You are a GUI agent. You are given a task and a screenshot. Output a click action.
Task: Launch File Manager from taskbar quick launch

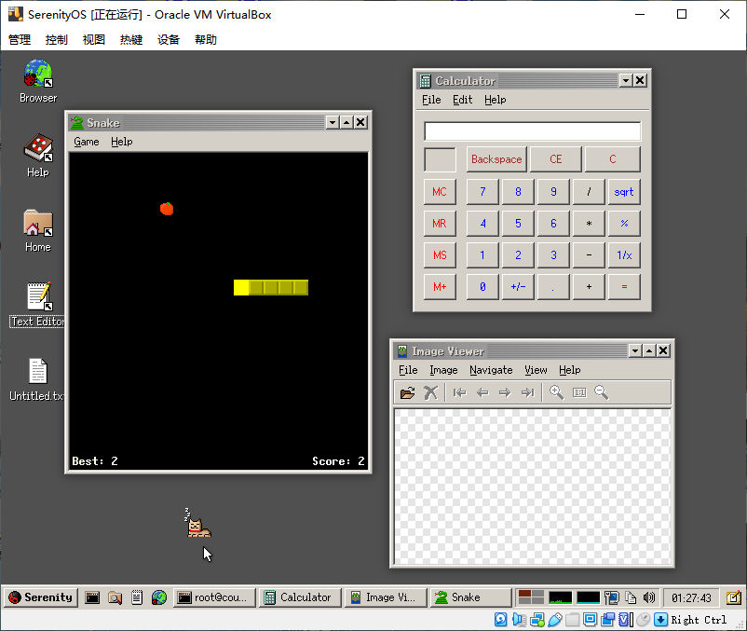[x=115, y=597]
